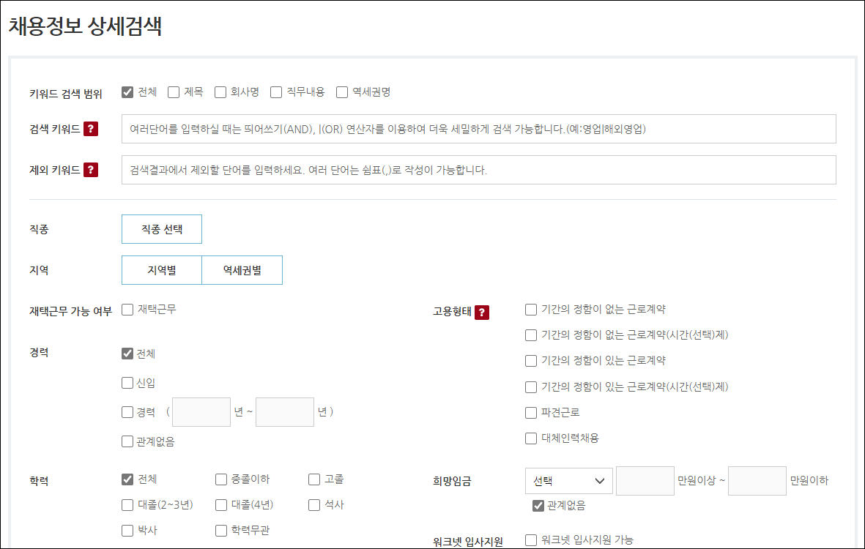Image resolution: width=865 pixels, height=549 pixels.
Task: Toggle 전체 checkbox under 학력
Action: point(127,479)
